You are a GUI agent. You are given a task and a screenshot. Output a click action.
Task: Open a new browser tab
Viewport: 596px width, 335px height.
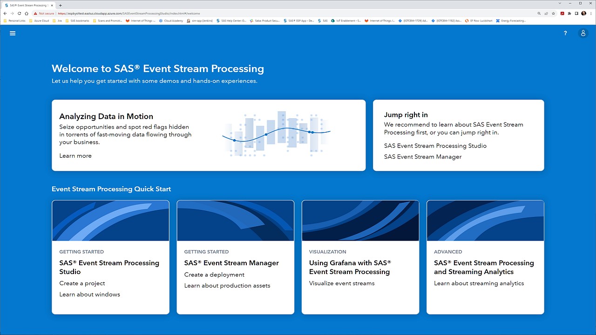(60, 5)
